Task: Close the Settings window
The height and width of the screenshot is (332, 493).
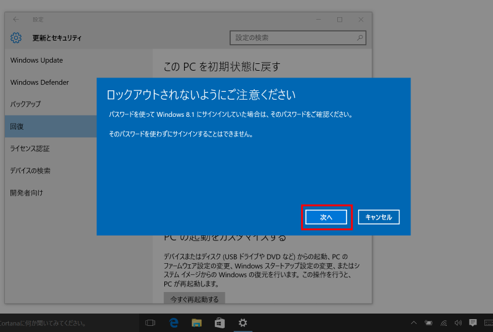Action: tap(361, 20)
